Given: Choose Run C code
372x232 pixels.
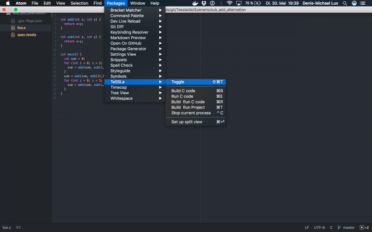Looking at the screenshot, I should [x=195, y=97].
